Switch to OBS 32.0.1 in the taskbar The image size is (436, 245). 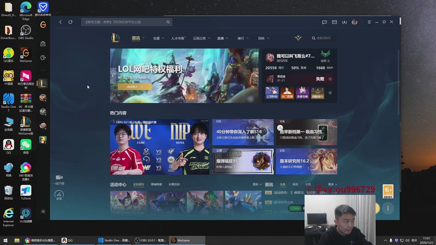pos(150,241)
